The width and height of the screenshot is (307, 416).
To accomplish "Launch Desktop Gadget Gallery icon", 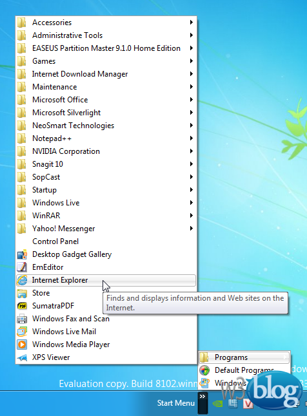I will pyautogui.click(x=22, y=254).
